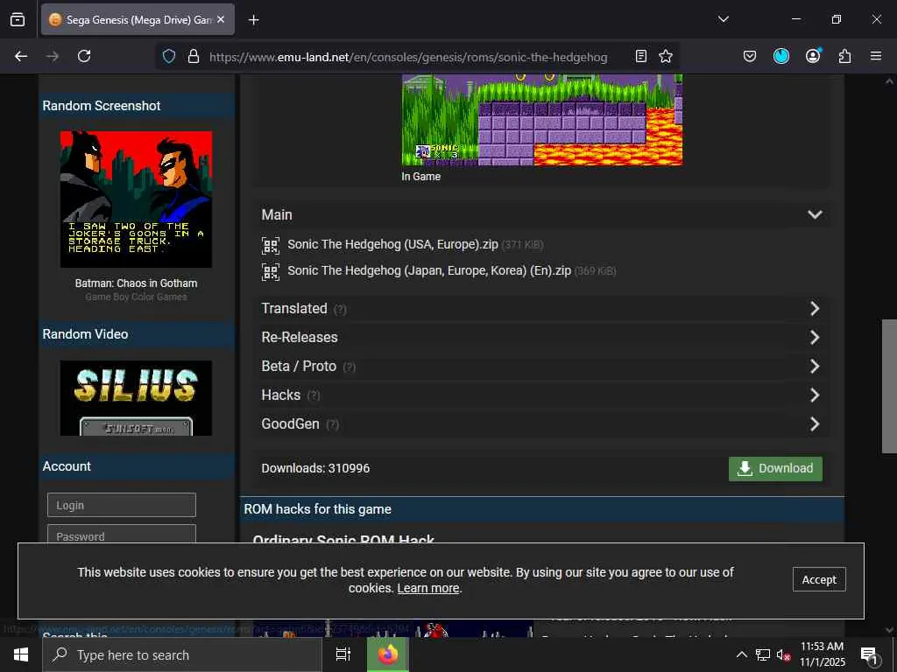Expand the Beta / Proto section
Screen dimensions: 897x672
(540, 367)
